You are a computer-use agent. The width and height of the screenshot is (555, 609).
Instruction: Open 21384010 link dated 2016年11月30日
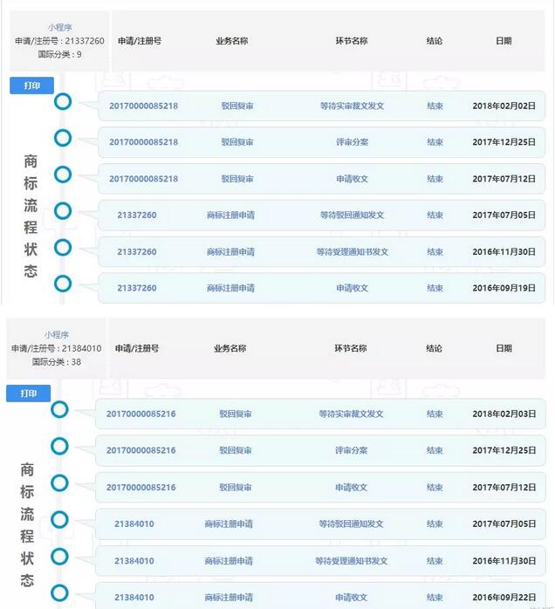coord(134,561)
